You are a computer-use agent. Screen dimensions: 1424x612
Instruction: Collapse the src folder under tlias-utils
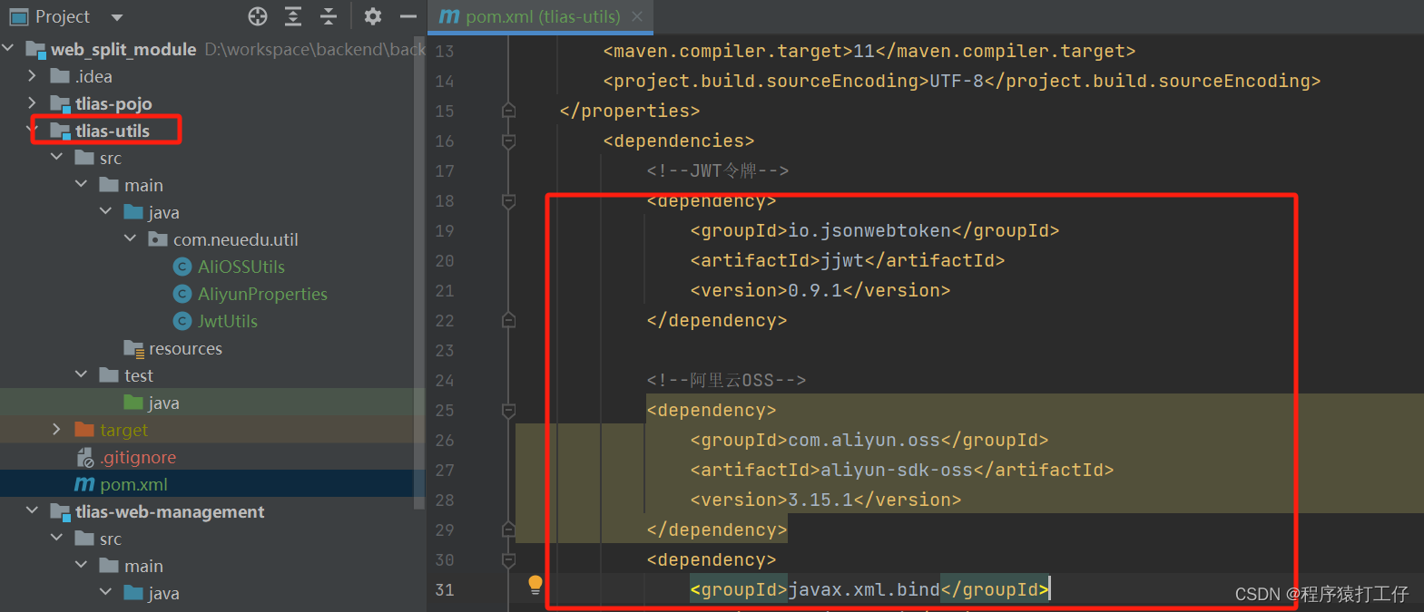pyautogui.click(x=57, y=157)
